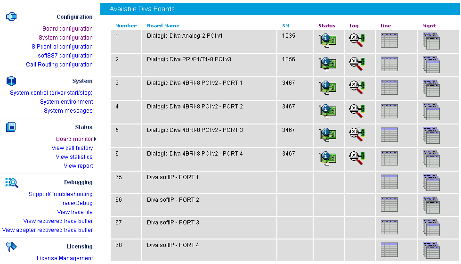Image resolution: width=461 pixels, height=264 pixels.
Task: Open Board configuration link
Action: [67, 29]
